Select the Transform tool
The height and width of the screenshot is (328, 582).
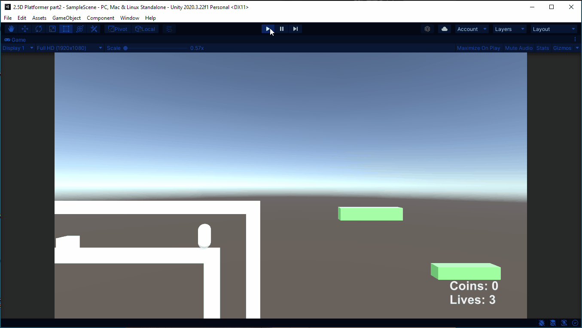pos(80,29)
